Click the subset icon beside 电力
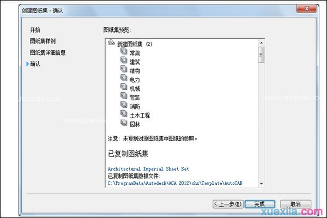The width and height of the screenshot is (327, 218). pos(124,79)
